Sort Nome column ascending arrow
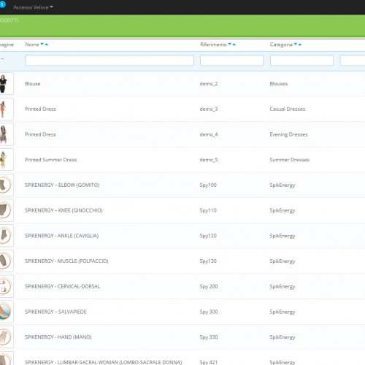This screenshot has height=365, width=365. pyautogui.click(x=47, y=45)
